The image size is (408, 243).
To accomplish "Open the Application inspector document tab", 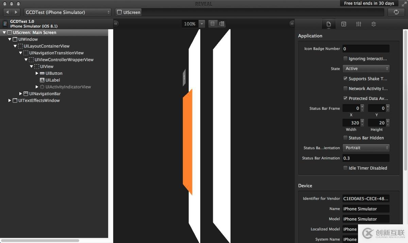I will [328, 24].
